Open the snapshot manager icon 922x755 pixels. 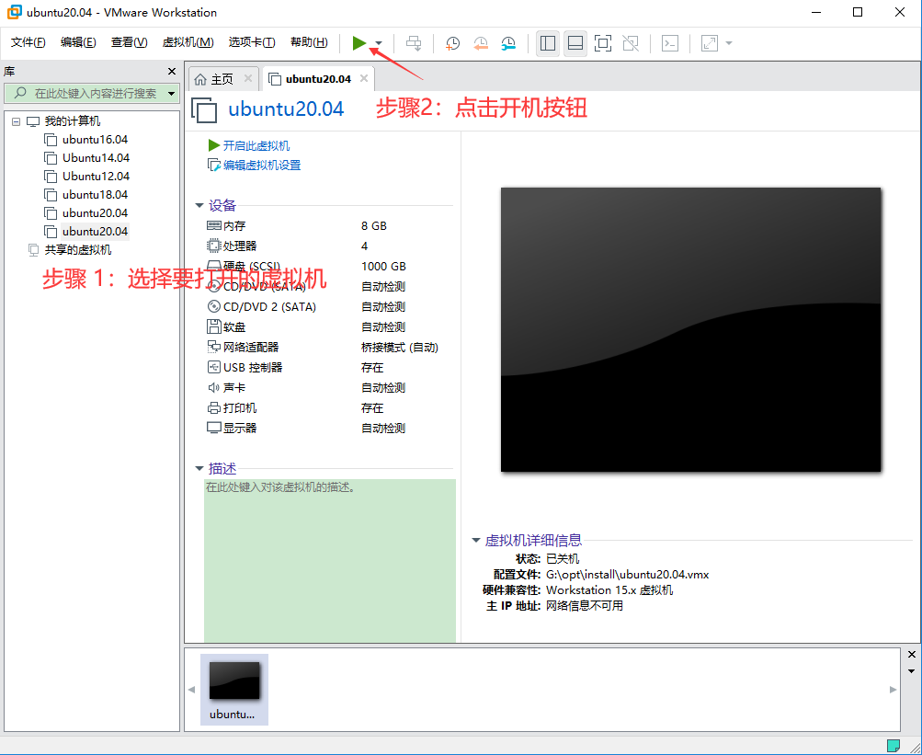508,43
